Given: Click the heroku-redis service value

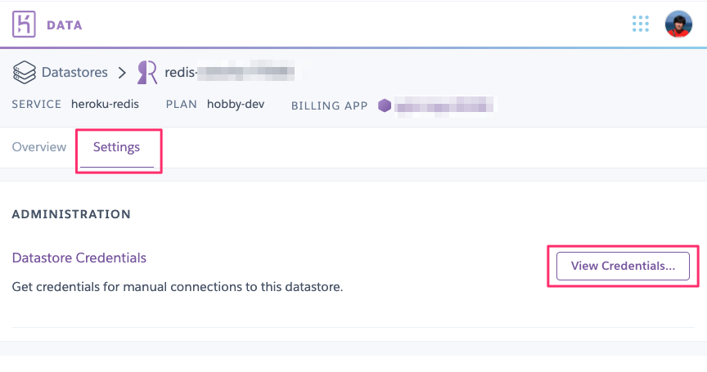Looking at the screenshot, I should point(105,104).
